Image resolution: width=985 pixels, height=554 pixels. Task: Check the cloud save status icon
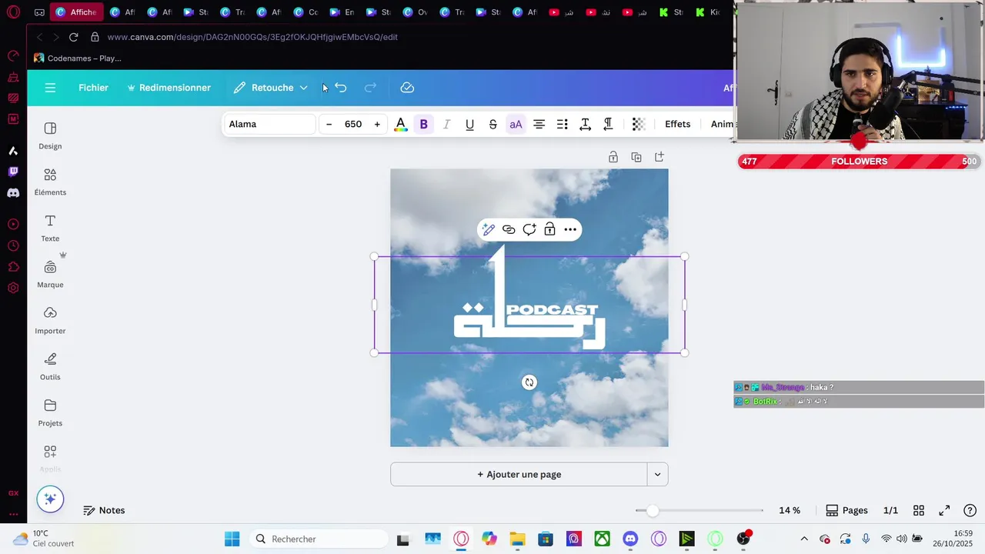(x=407, y=88)
